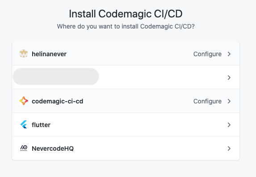This screenshot has width=256, height=177.
Task: Click the helinanever avatar icon
Action: (24, 54)
